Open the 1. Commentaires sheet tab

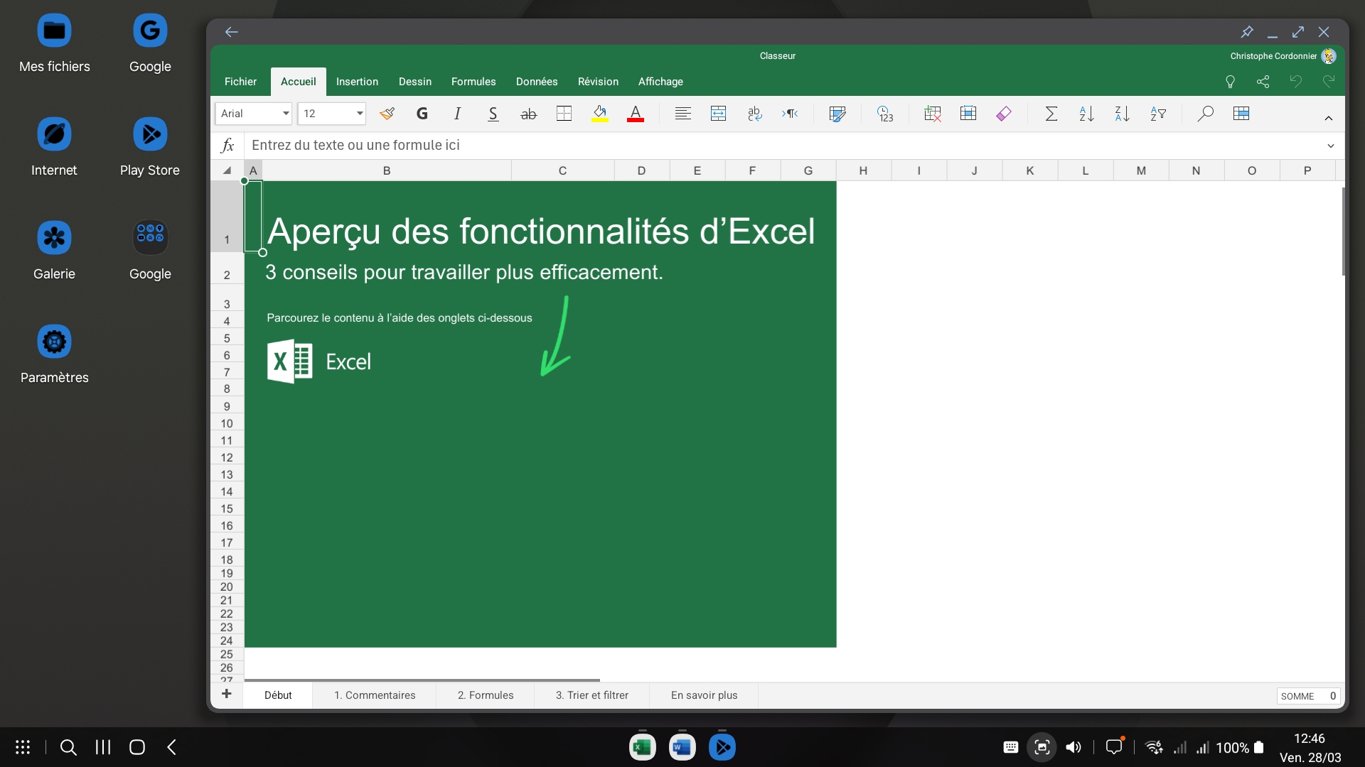pyautogui.click(x=375, y=695)
